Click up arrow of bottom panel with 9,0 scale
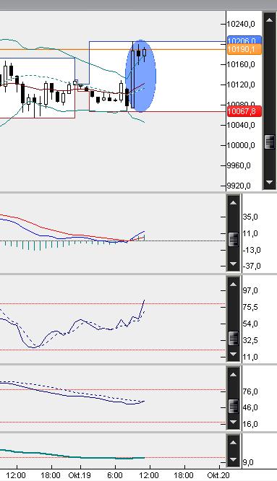The width and height of the screenshot is (277, 481). point(234,442)
